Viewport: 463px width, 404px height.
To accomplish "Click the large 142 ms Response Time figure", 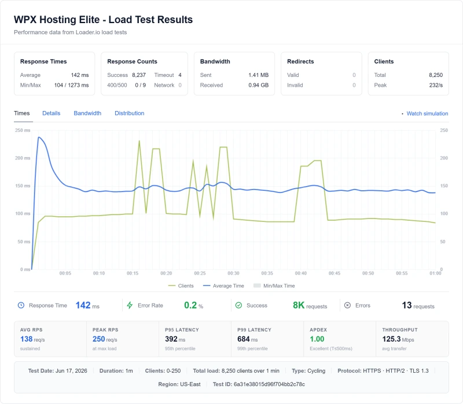I will click(x=87, y=305).
